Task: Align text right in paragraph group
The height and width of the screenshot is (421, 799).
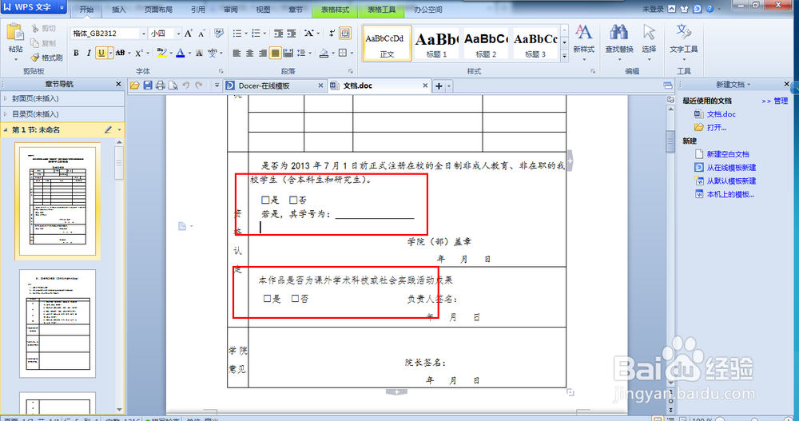Action: [x=262, y=53]
